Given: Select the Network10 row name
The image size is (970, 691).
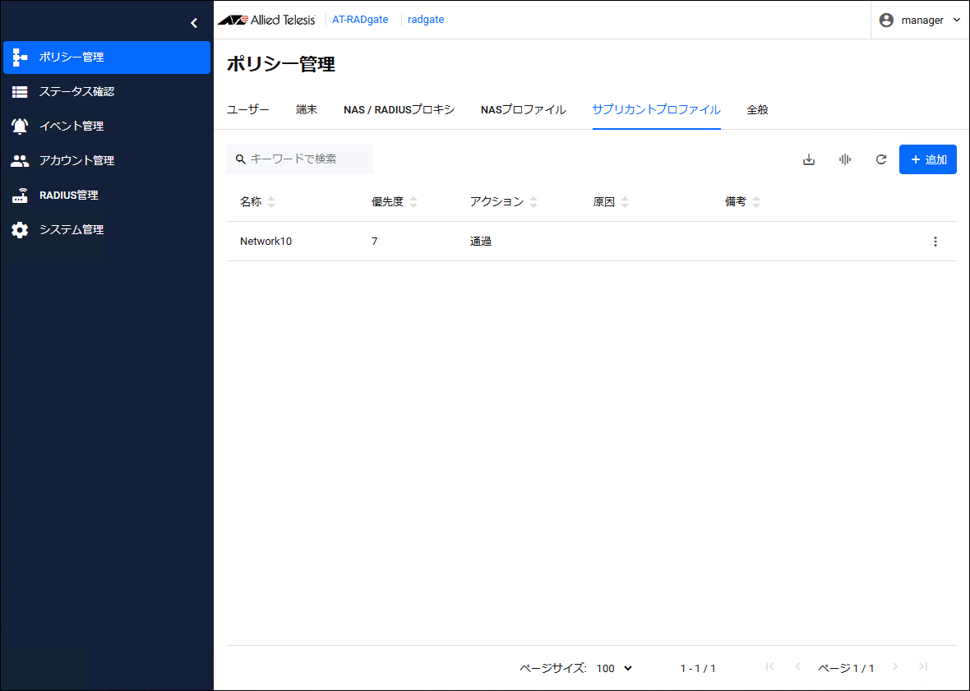Looking at the screenshot, I should [266, 242].
